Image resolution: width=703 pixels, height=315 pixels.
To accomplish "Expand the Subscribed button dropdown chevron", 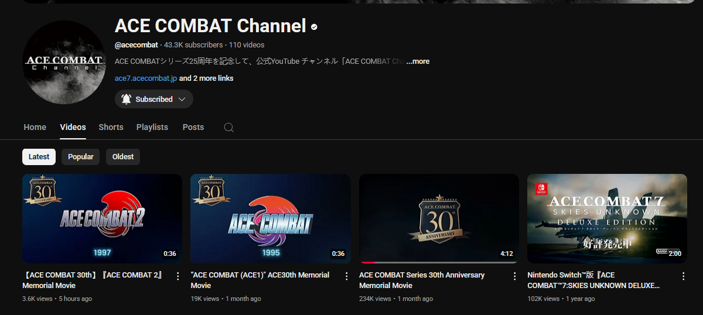I will (182, 99).
